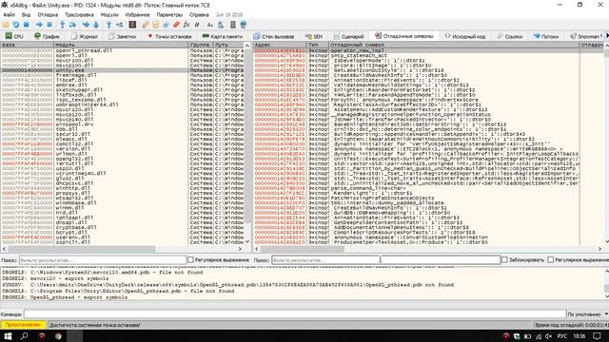609x342 pixels.
Task: Switch to the Точки останова tab
Action: 169,36
